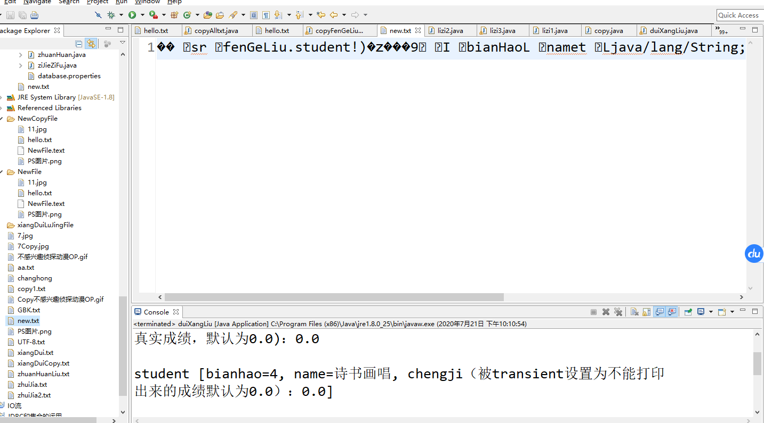Collapse the NewCopyFile folder

pos(2,119)
